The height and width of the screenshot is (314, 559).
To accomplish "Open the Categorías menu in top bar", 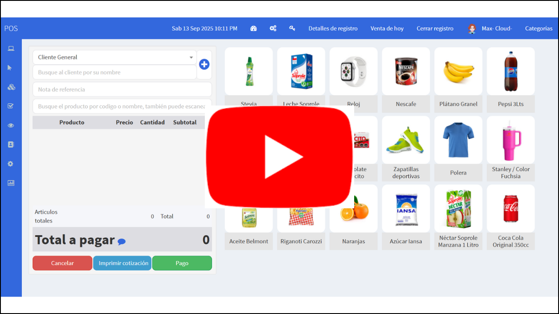I will click(538, 28).
